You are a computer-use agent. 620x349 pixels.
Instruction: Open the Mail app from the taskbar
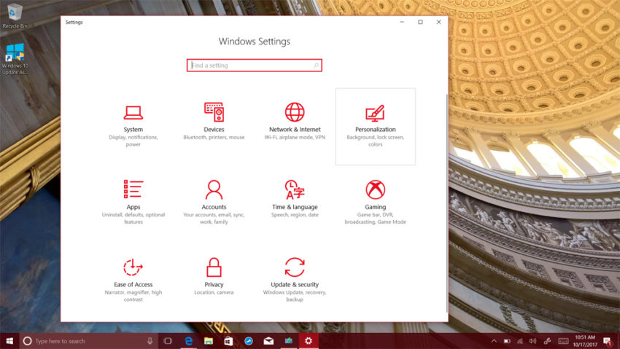268,341
